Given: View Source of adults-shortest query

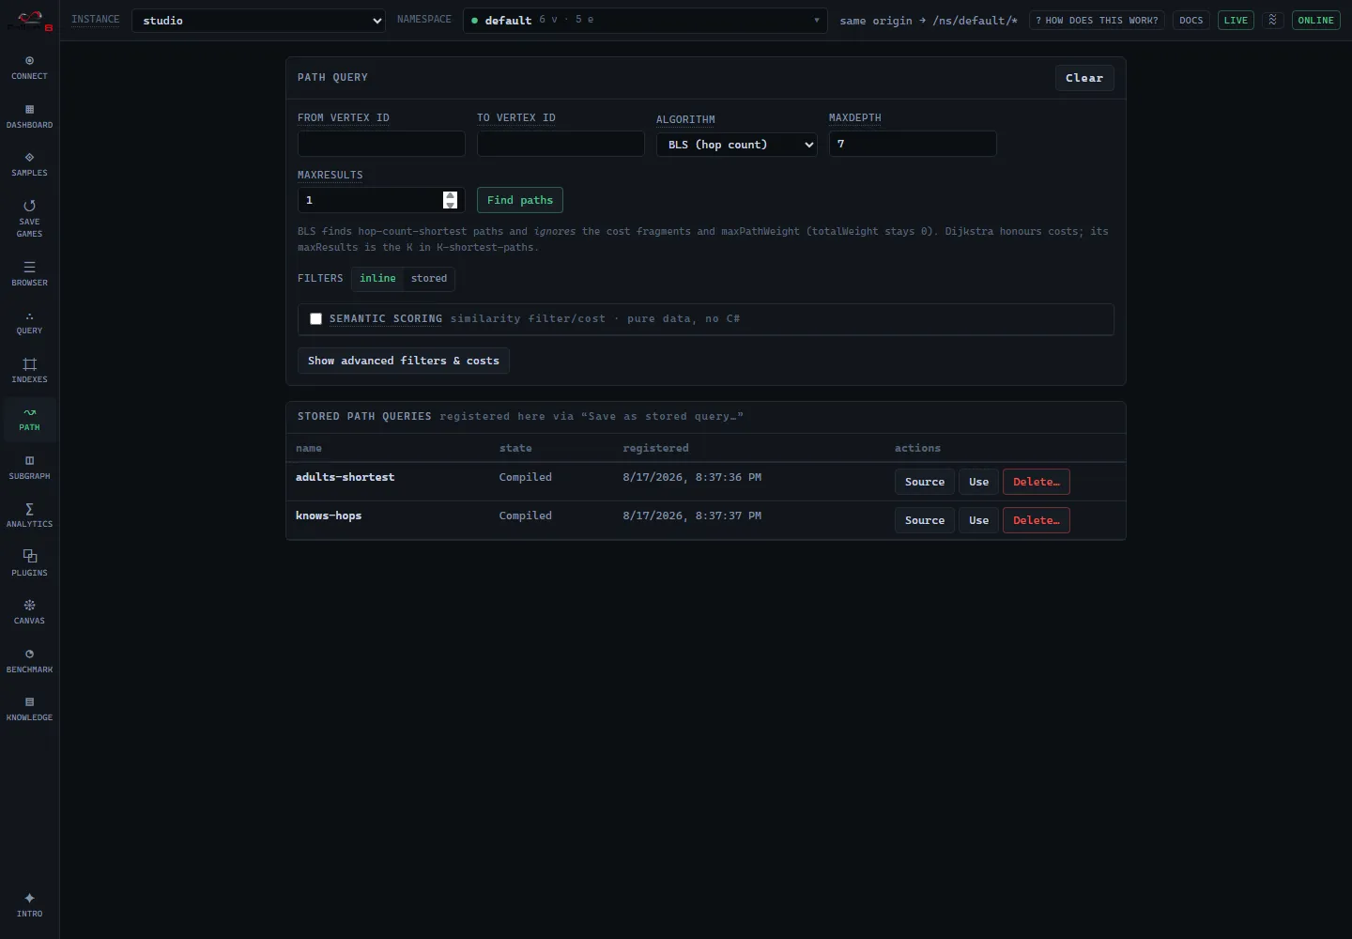Looking at the screenshot, I should tap(925, 482).
